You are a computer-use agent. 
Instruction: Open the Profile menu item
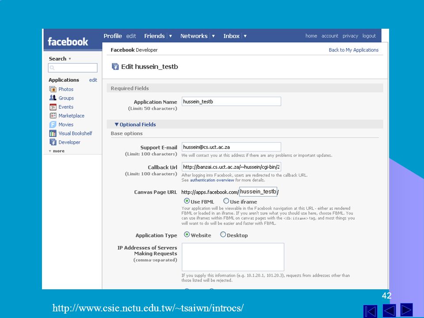click(113, 36)
